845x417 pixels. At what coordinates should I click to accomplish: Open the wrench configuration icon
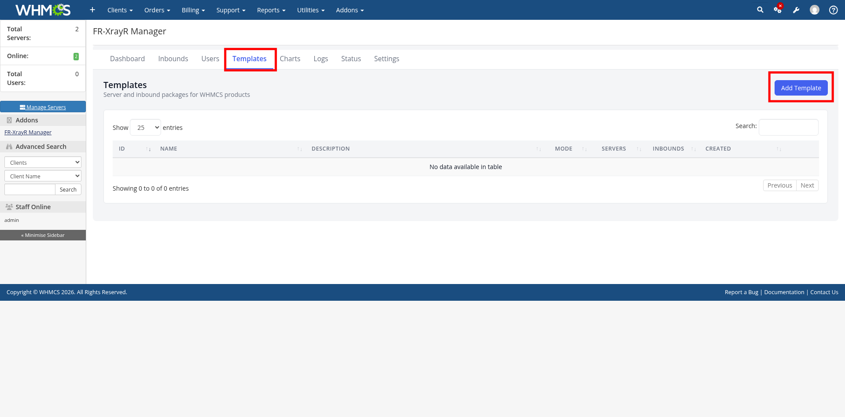(x=796, y=10)
